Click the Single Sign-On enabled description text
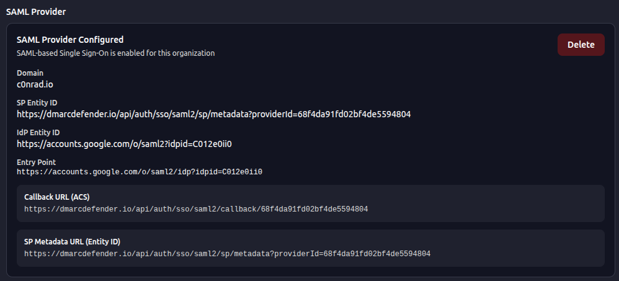The height and width of the screenshot is (281, 619). tap(115, 53)
